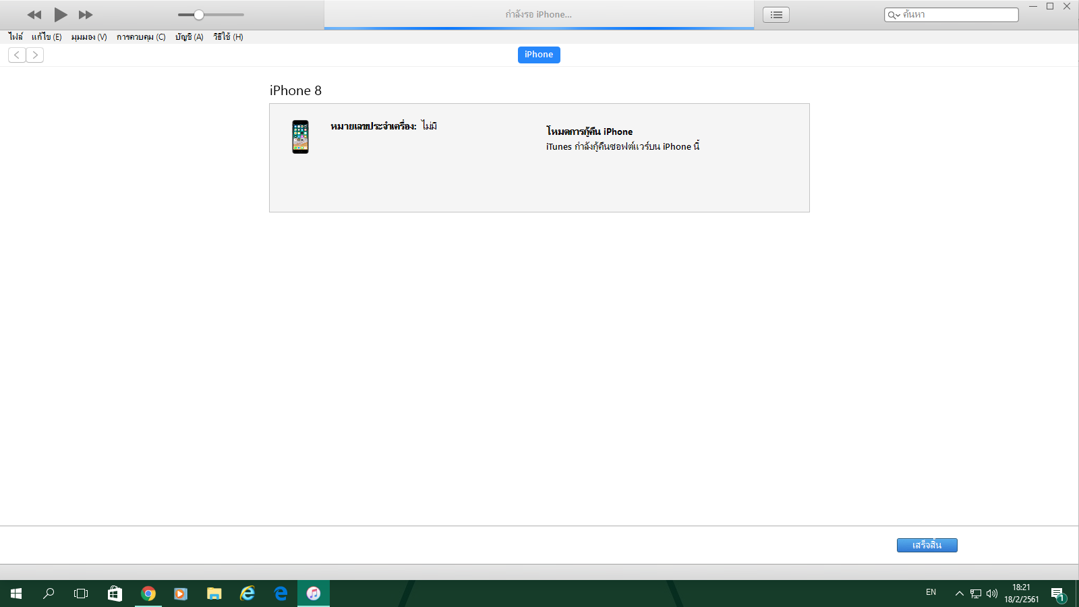Open Task View in the taskbar

click(x=81, y=594)
